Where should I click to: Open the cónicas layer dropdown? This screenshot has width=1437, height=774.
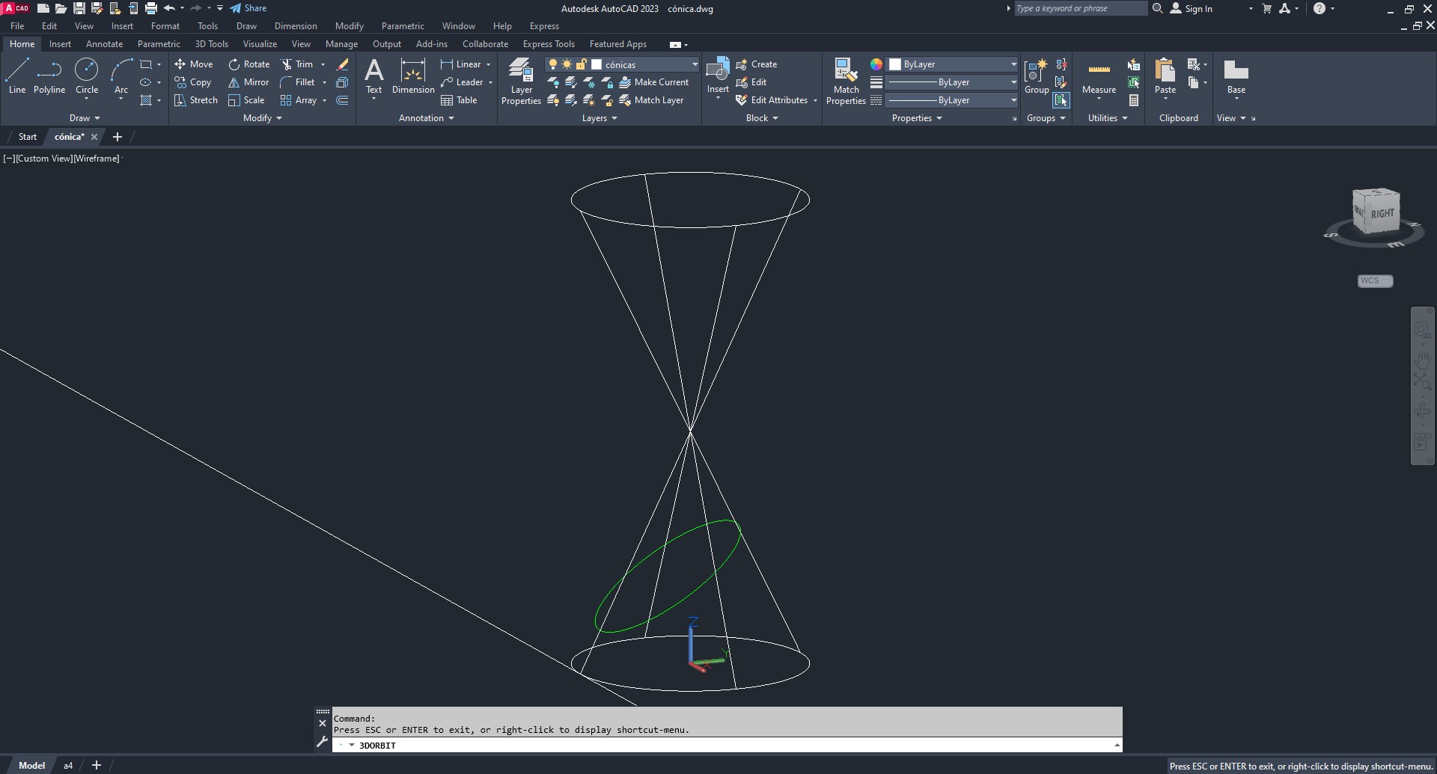(695, 64)
